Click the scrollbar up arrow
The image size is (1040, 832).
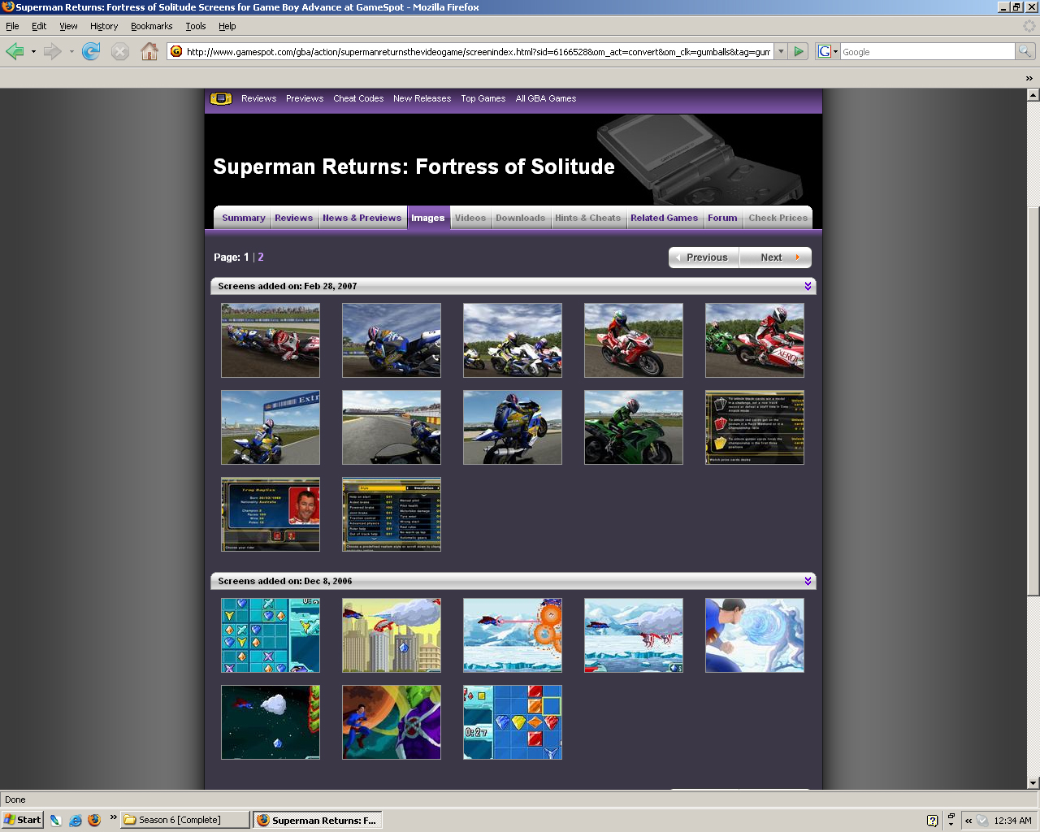tap(1033, 95)
